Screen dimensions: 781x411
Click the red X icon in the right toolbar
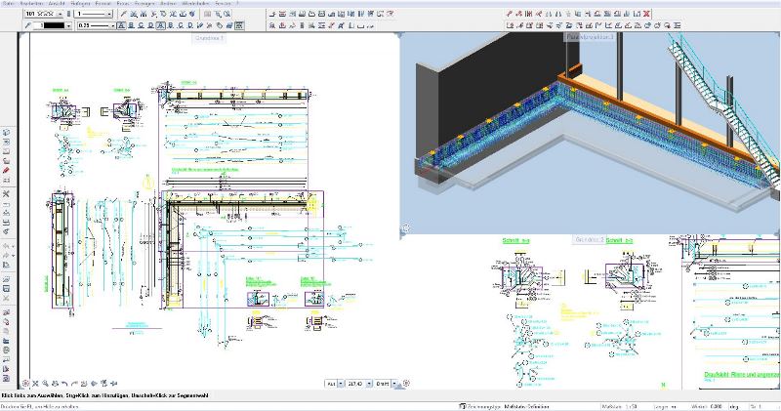646,14
